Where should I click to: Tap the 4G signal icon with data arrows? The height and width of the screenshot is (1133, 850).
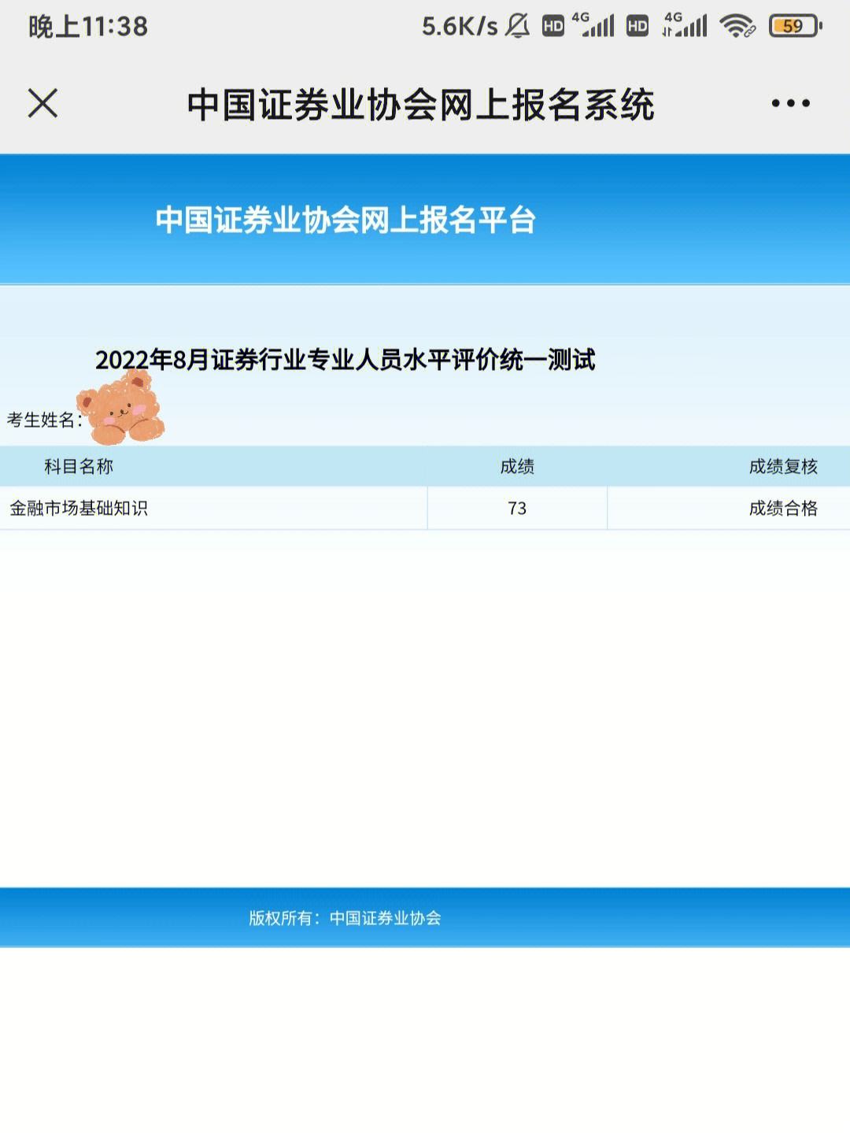coord(684,26)
